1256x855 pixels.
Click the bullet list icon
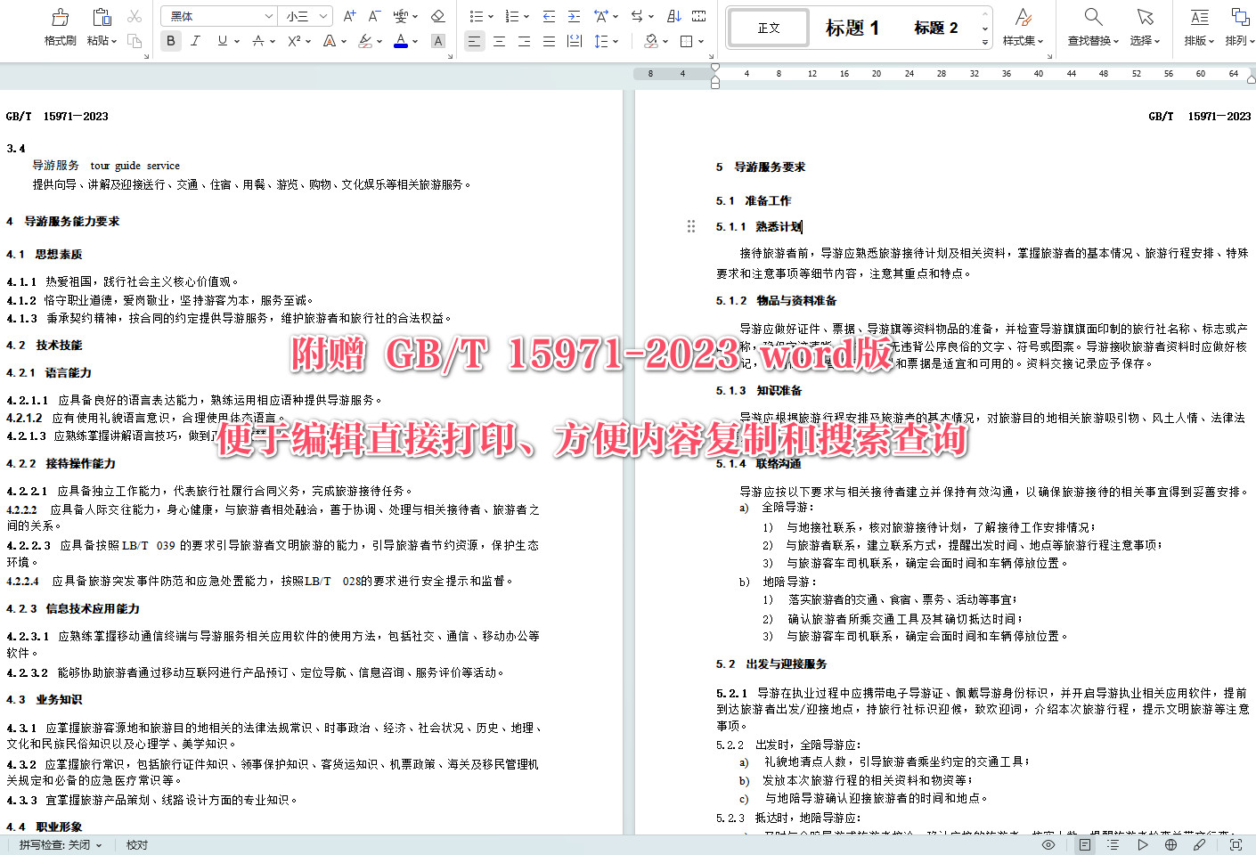[x=478, y=15]
